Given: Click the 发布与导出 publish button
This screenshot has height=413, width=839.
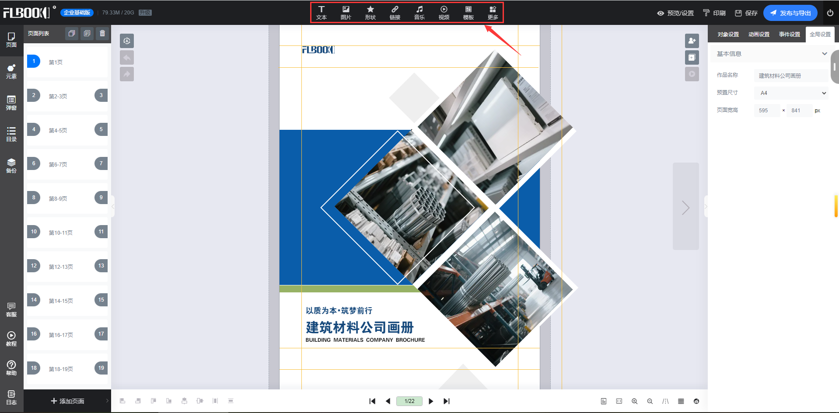Looking at the screenshot, I should pos(790,13).
